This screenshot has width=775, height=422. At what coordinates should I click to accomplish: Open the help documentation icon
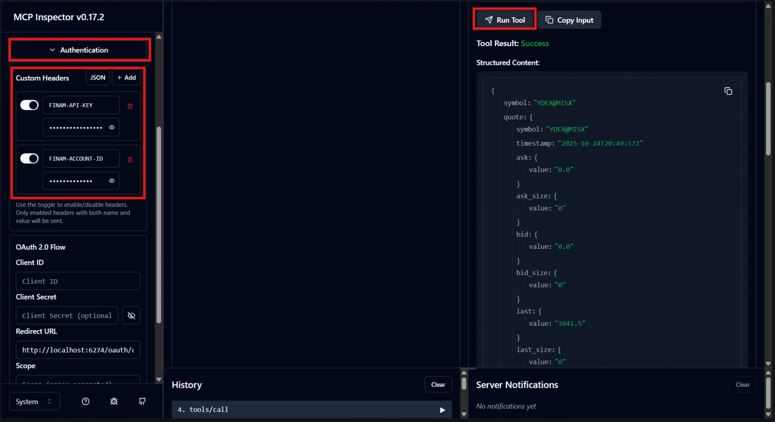(x=85, y=401)
